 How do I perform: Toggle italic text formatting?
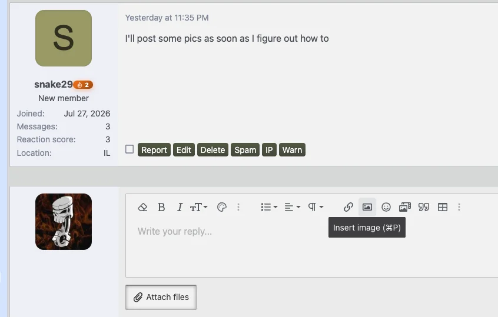[180, 207]
